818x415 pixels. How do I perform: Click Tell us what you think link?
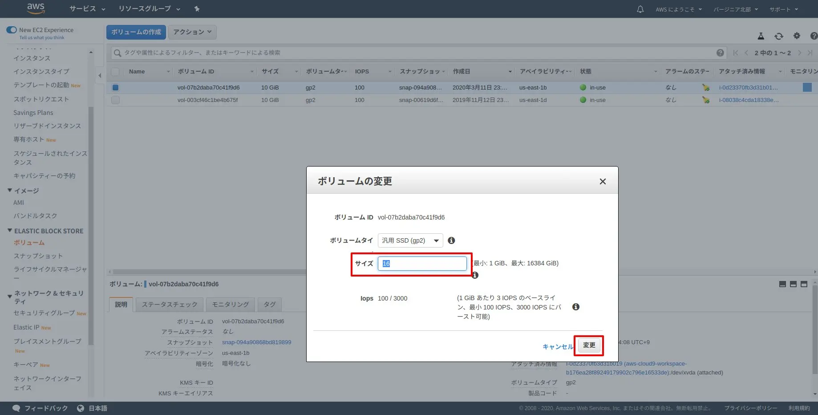(x=42, y=38)
